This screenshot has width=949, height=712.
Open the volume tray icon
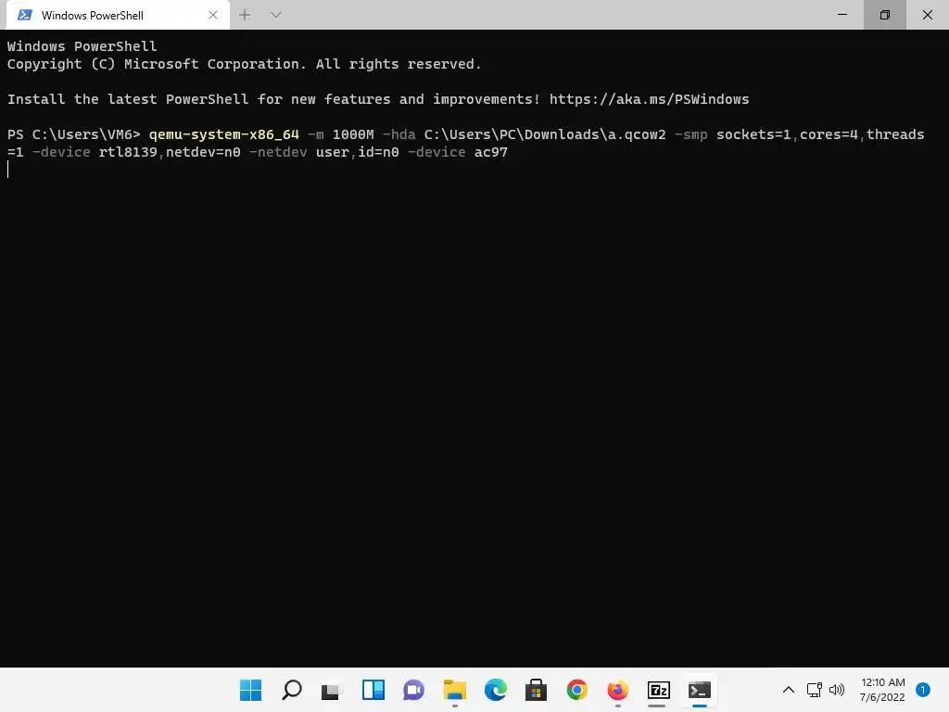(837, 690)
